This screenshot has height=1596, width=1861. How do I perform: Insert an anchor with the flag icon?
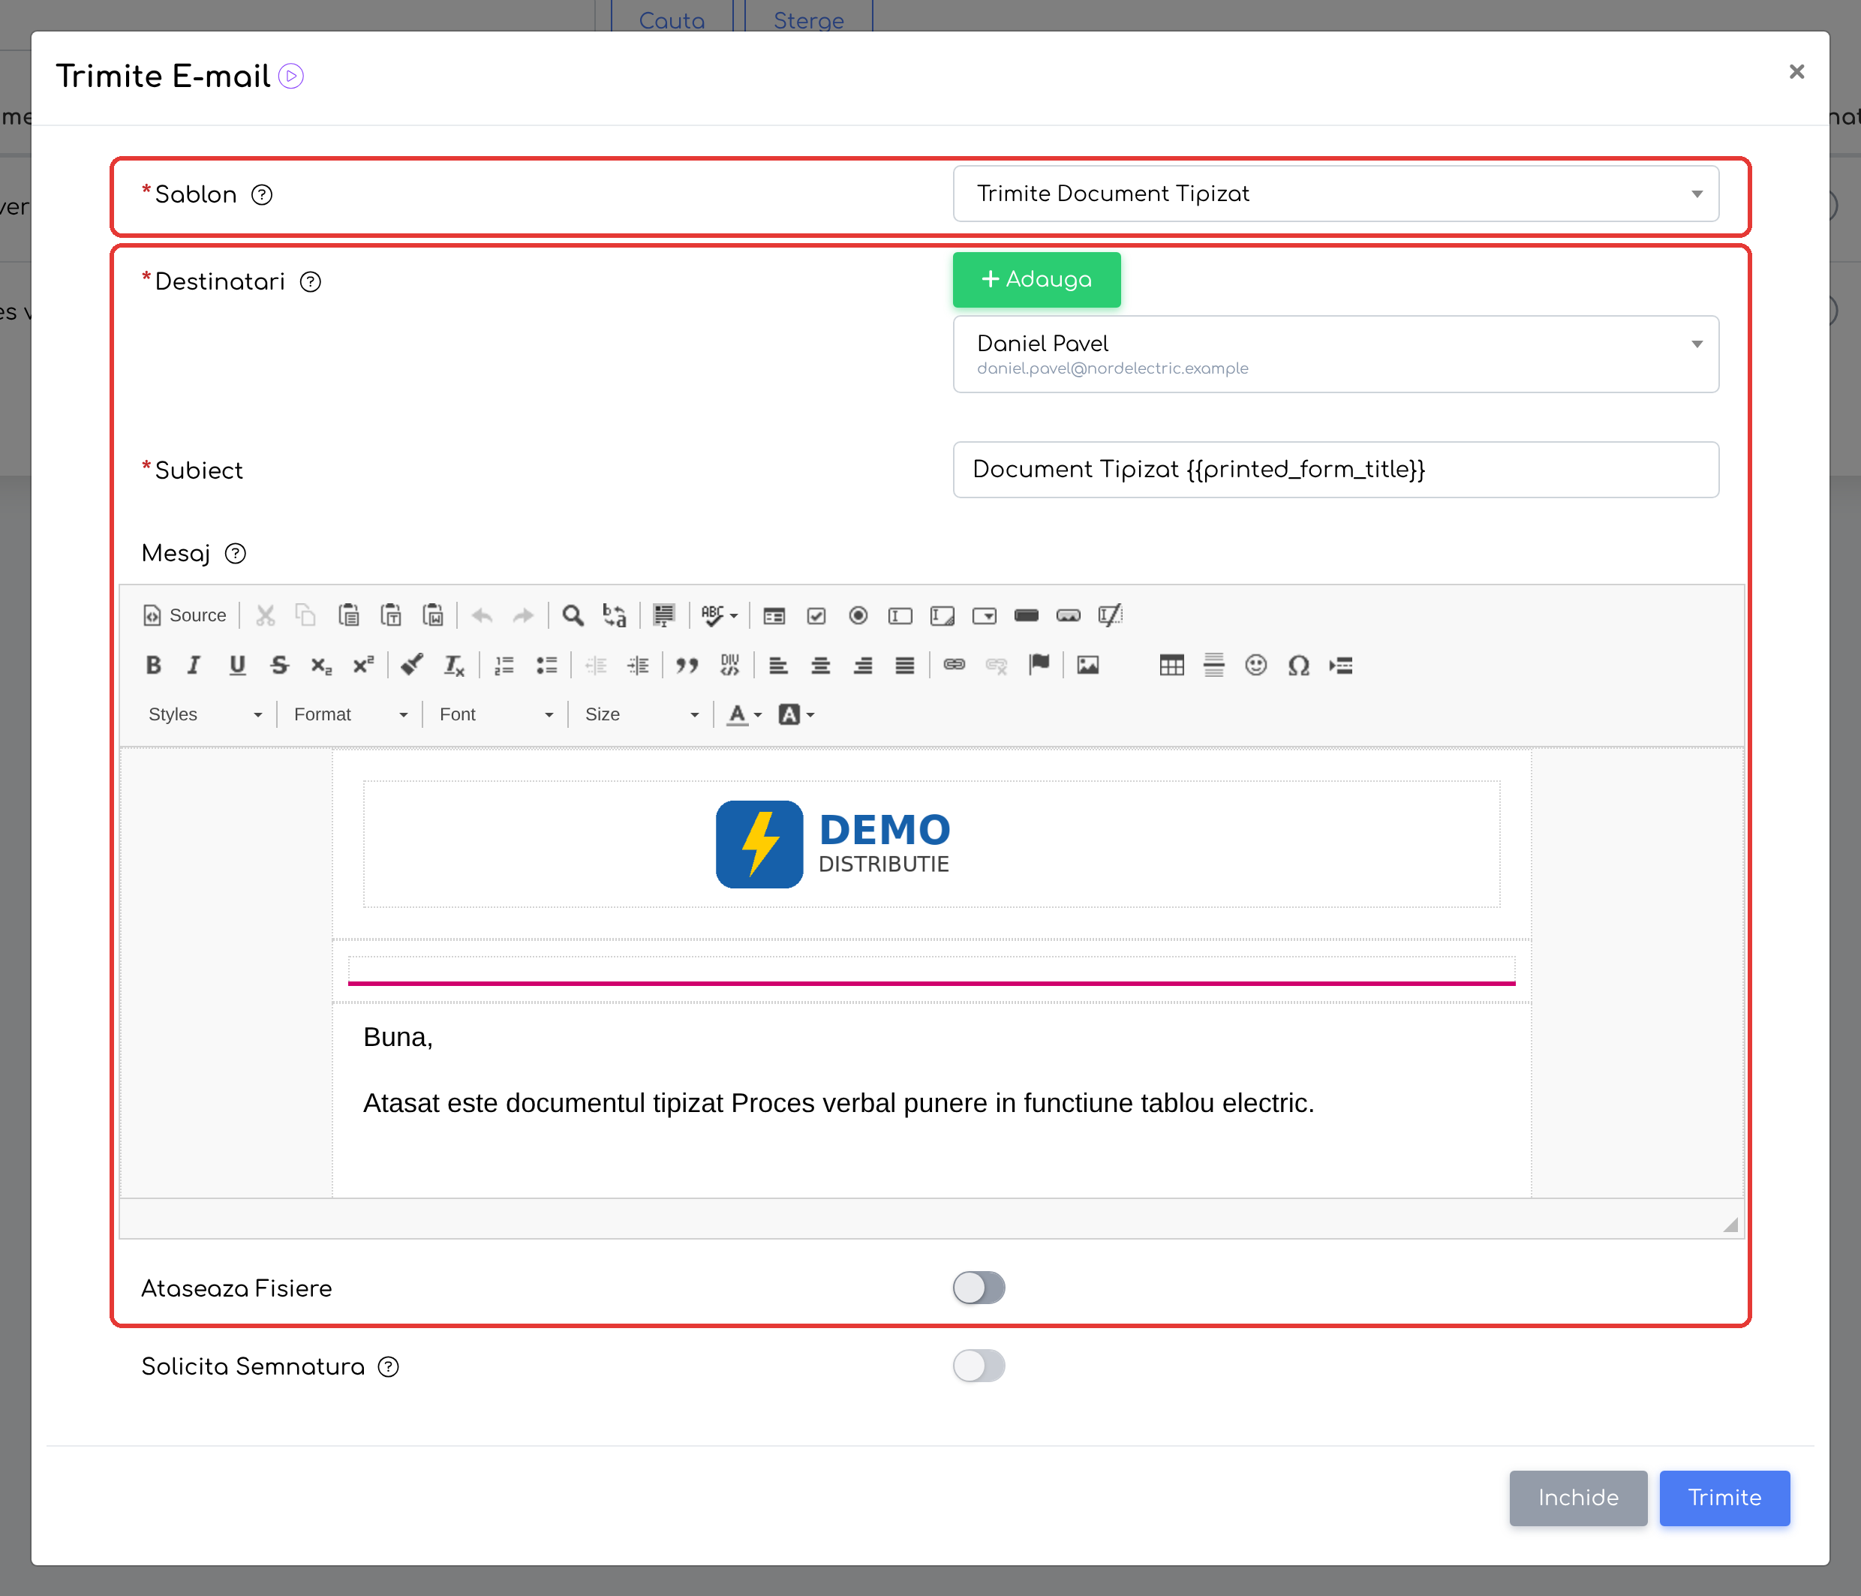click(x=1039, y=666)
